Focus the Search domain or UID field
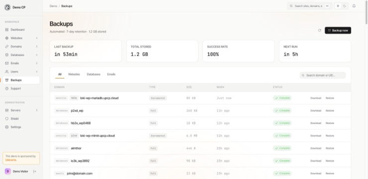Viewport: 368px width, 179px height. [x=322, y=75]
